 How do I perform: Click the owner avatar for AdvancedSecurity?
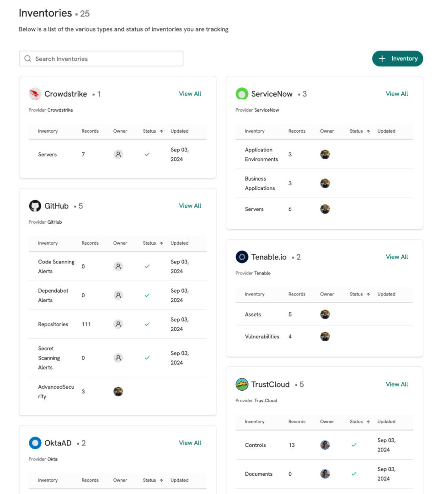(x=118, y=392)
